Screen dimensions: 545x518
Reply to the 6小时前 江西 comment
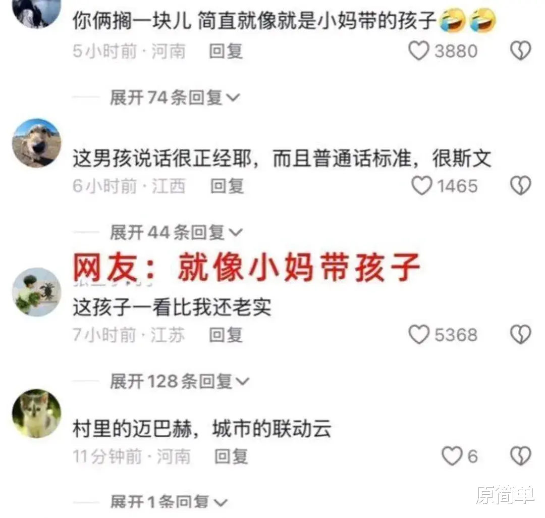(227, 186)
